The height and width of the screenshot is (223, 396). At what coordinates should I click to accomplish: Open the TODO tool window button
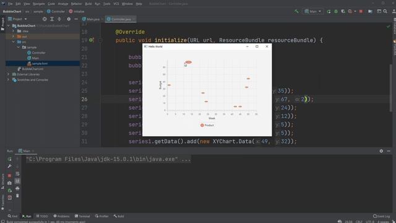[42, 216]
